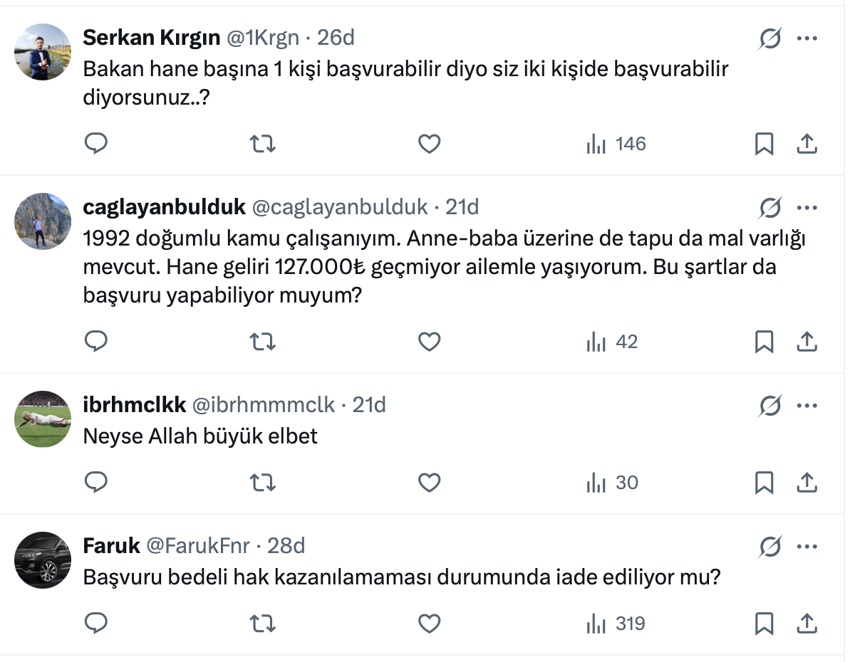Open Serkan Kırgın's profile picture
Screen dimensions: 855x662
coord(43,51)
